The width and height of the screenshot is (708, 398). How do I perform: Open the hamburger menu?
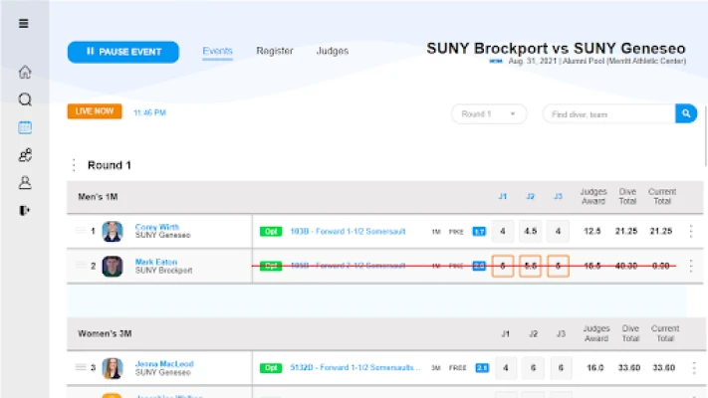(x=24, y=24)
